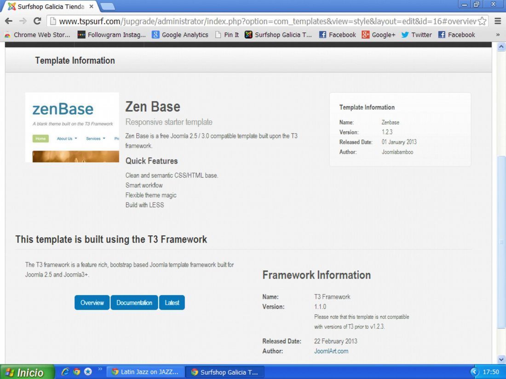Click 'This template is built using the T3 Framework' heading
Image resolution: width=506 pixels, height=379 pixels.
click(x=111, y=239)
